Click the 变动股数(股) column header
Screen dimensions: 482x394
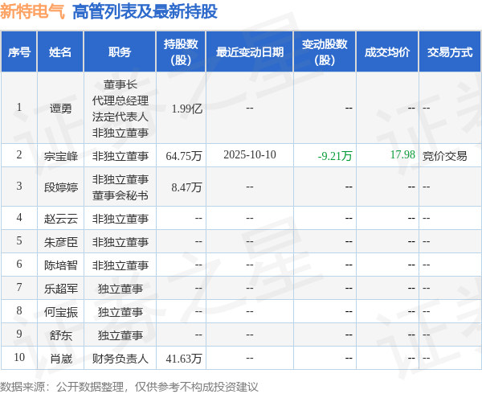point(325,51)
